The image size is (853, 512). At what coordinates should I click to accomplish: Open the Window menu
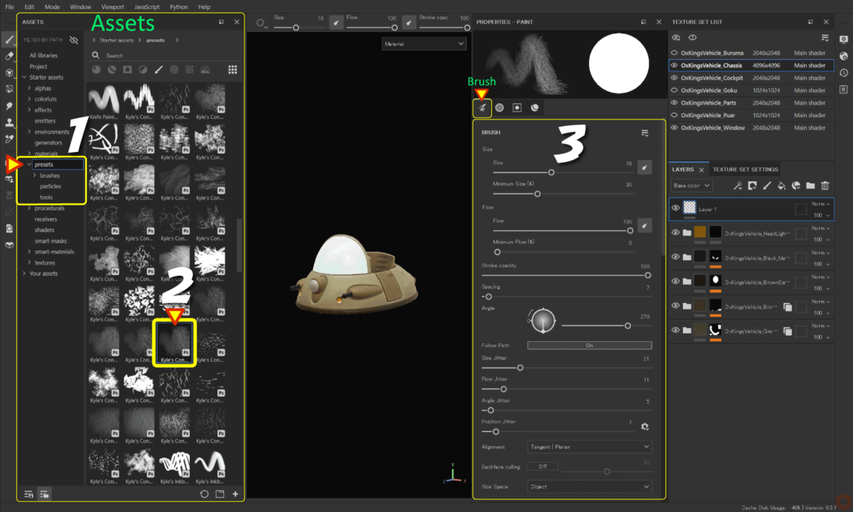point(80,6)
